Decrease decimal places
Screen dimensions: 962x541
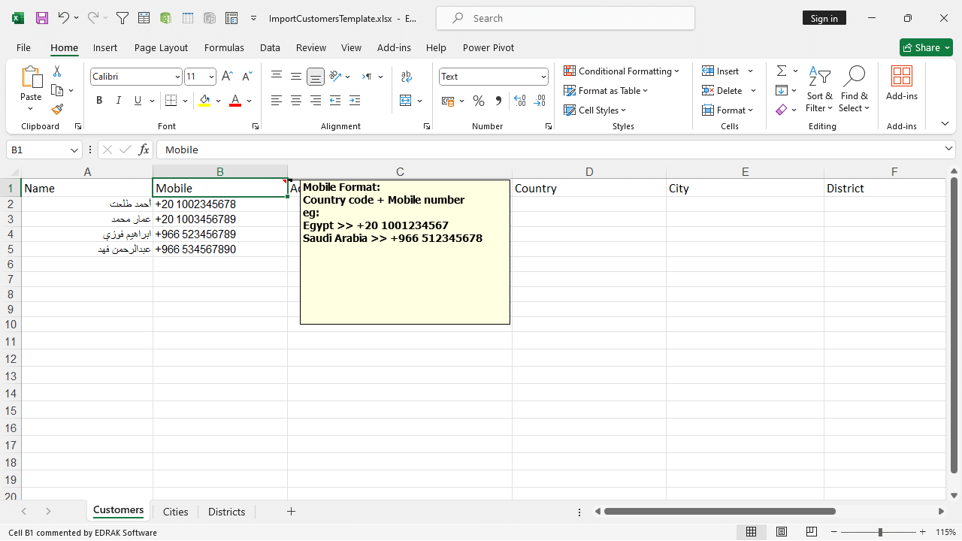540,101
